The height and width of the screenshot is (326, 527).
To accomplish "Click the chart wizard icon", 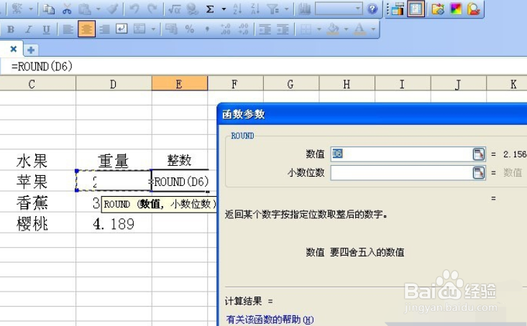I will point(305,9).
